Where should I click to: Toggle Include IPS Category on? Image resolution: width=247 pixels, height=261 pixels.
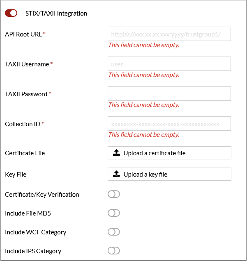(x=113, y=251)
